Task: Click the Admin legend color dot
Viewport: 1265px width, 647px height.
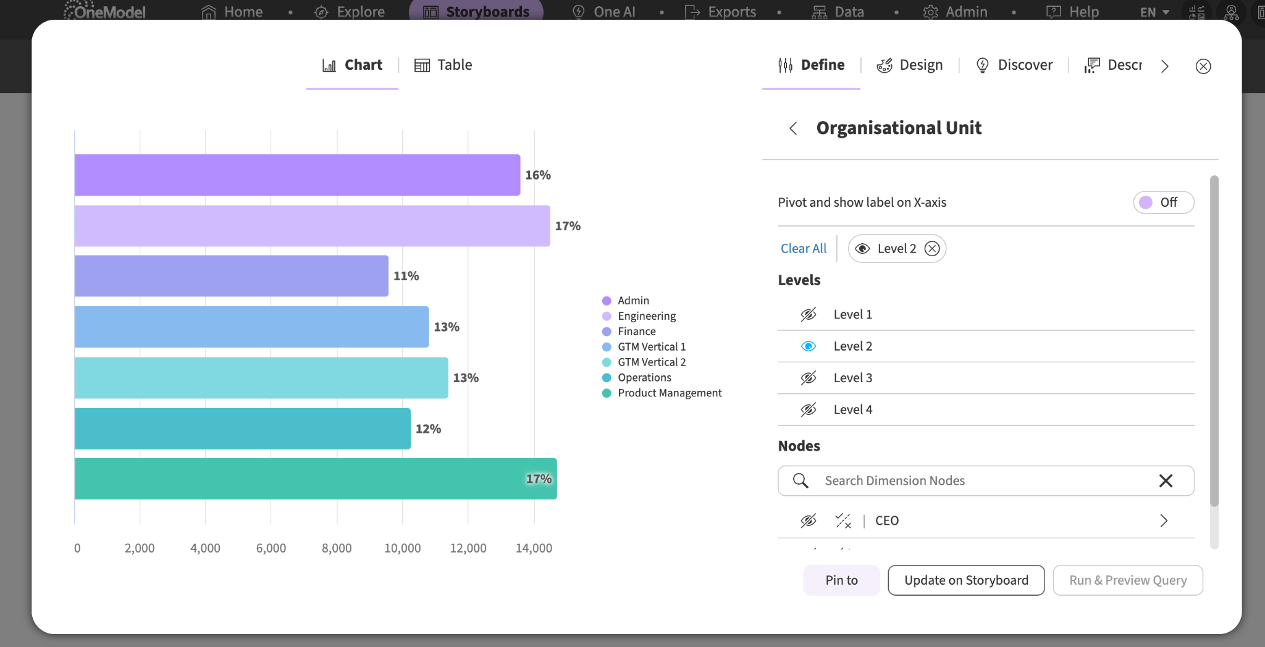Action: (x=607, y=301)
